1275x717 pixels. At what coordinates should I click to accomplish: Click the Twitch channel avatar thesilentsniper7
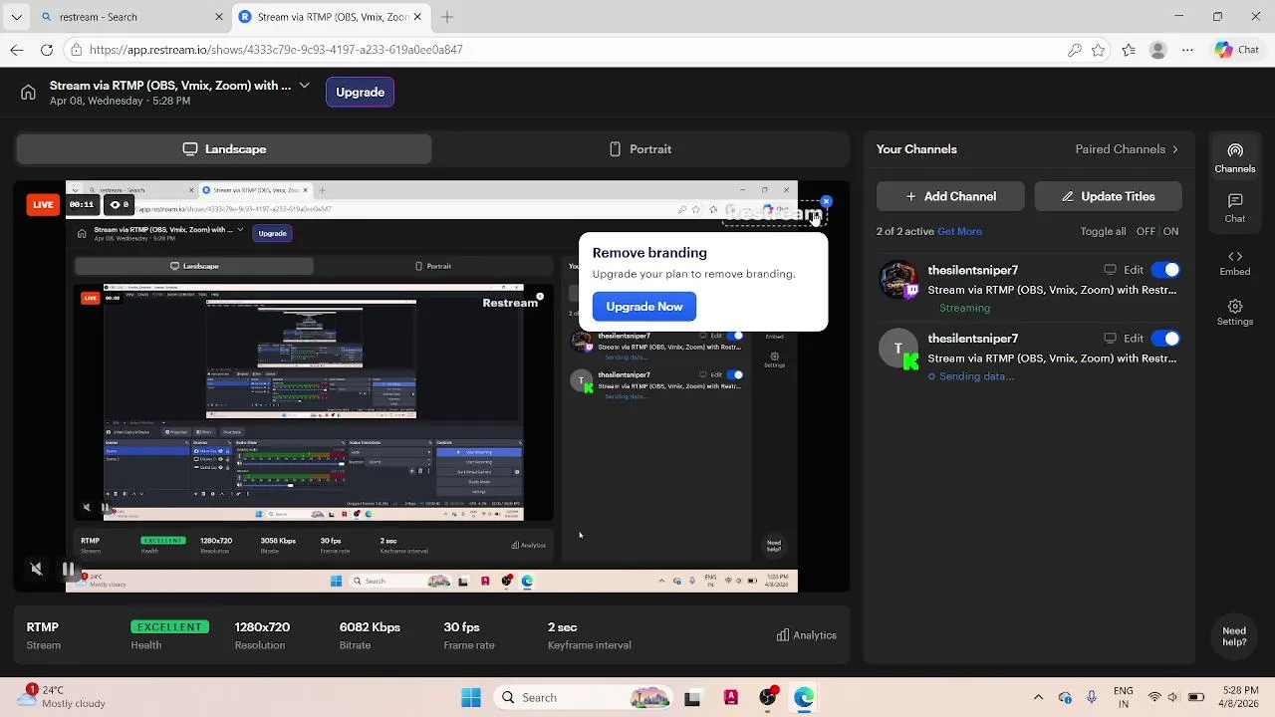click(898, 281)
